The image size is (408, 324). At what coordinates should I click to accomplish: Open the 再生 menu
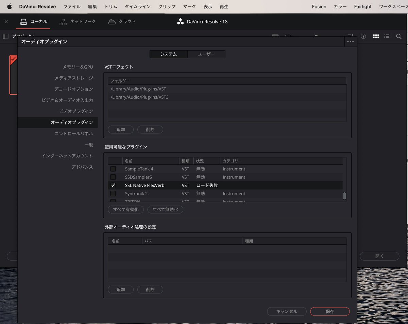point(224,6)
